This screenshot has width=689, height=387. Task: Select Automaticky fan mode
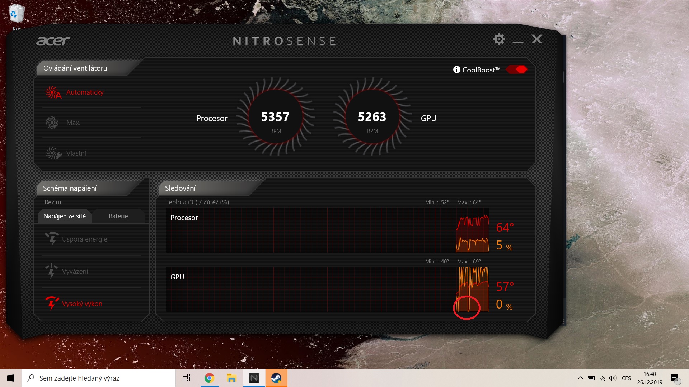coord(85,92)
